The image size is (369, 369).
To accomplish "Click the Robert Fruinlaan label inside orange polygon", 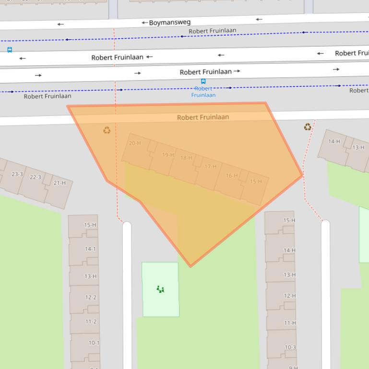I will point(203,117).
